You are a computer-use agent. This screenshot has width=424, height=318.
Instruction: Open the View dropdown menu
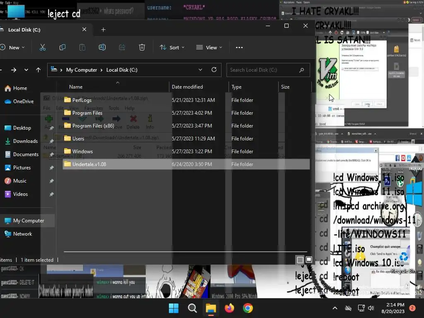[209, 47]
